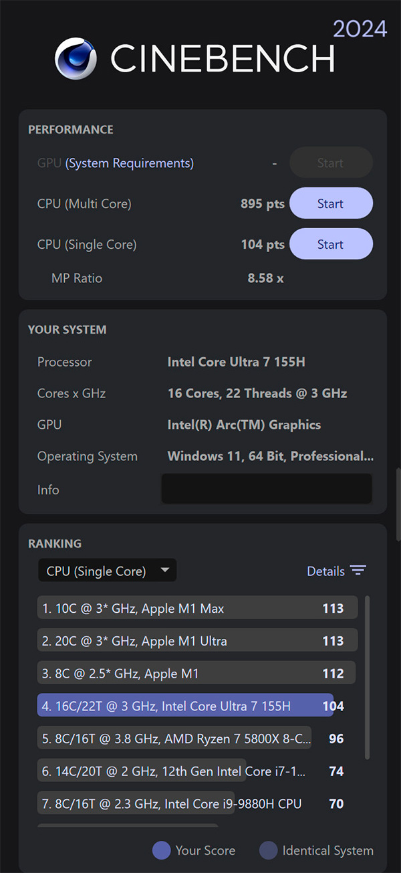Open the CPU (Single Core) ranking dropdown
This screenshot has width=401, height=873.
tap(107, 571)
